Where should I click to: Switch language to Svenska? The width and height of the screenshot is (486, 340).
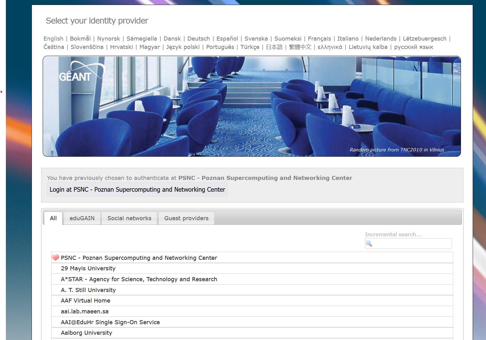[256, 39]
